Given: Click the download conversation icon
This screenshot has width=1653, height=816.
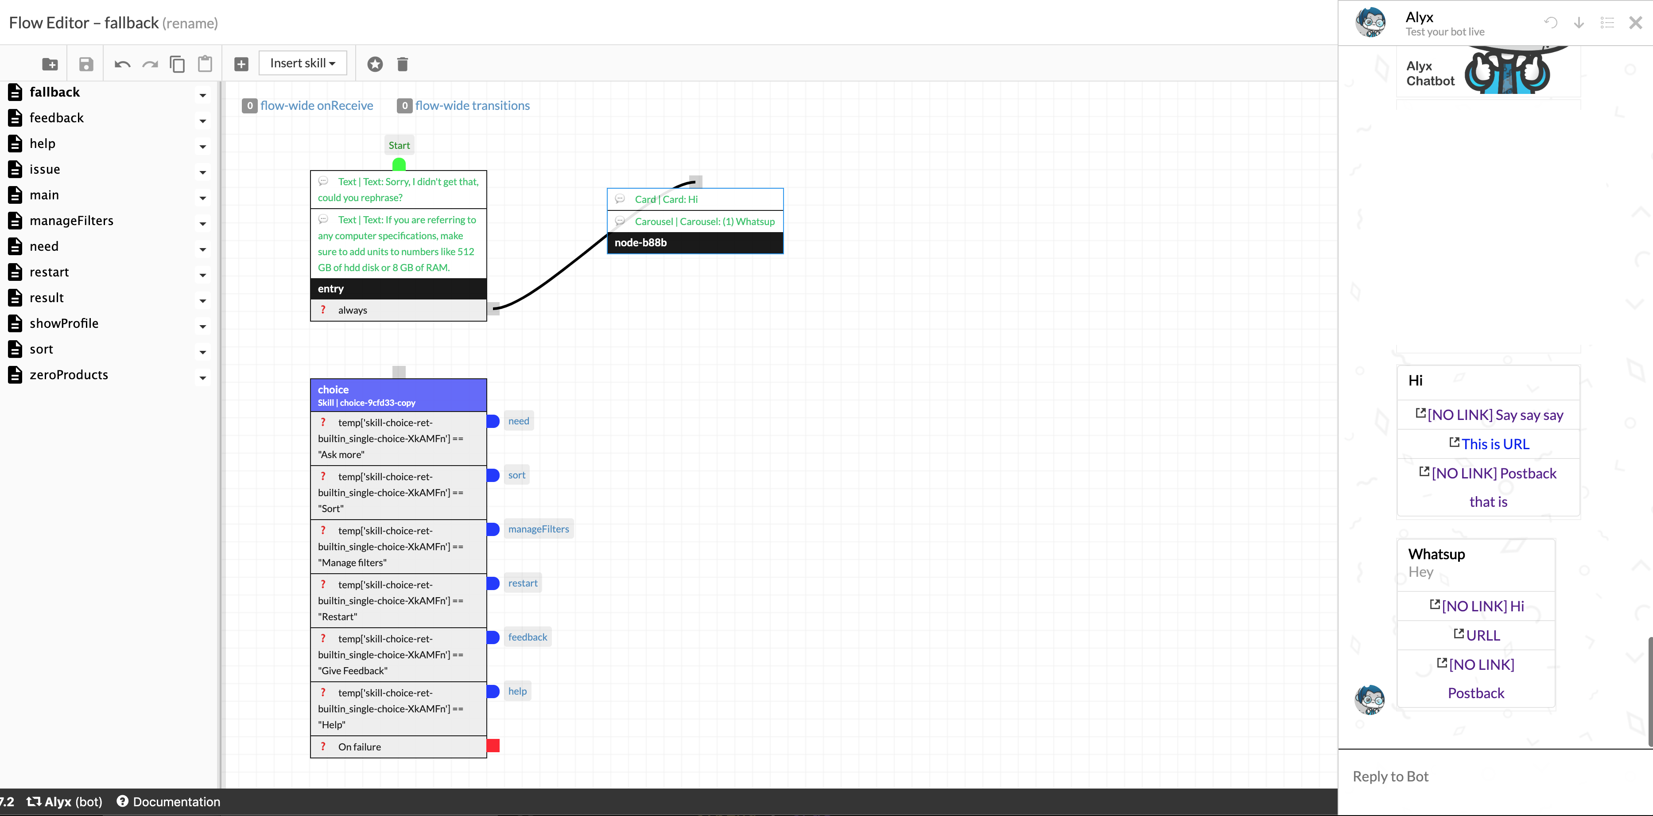Looking at the screenshot, I should coord(1579,23).
